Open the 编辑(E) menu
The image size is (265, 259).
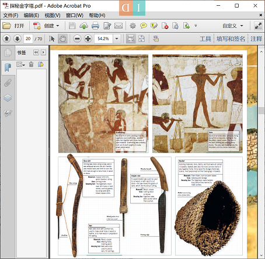[32, 15]
